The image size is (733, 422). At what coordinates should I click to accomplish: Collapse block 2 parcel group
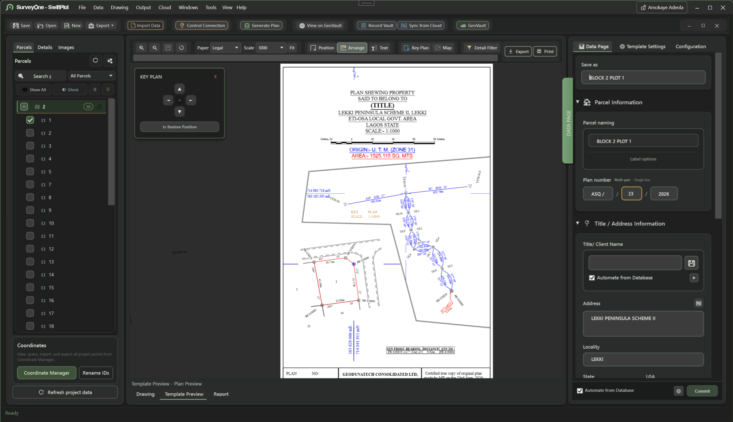(x=24, y=107)
